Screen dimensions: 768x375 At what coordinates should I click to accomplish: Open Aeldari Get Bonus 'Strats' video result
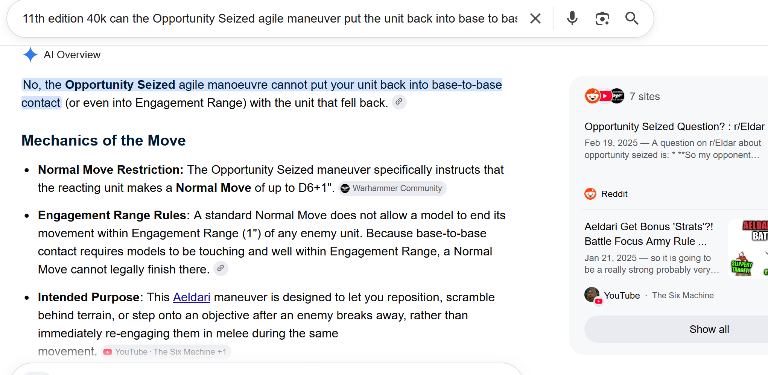[649, 234]
